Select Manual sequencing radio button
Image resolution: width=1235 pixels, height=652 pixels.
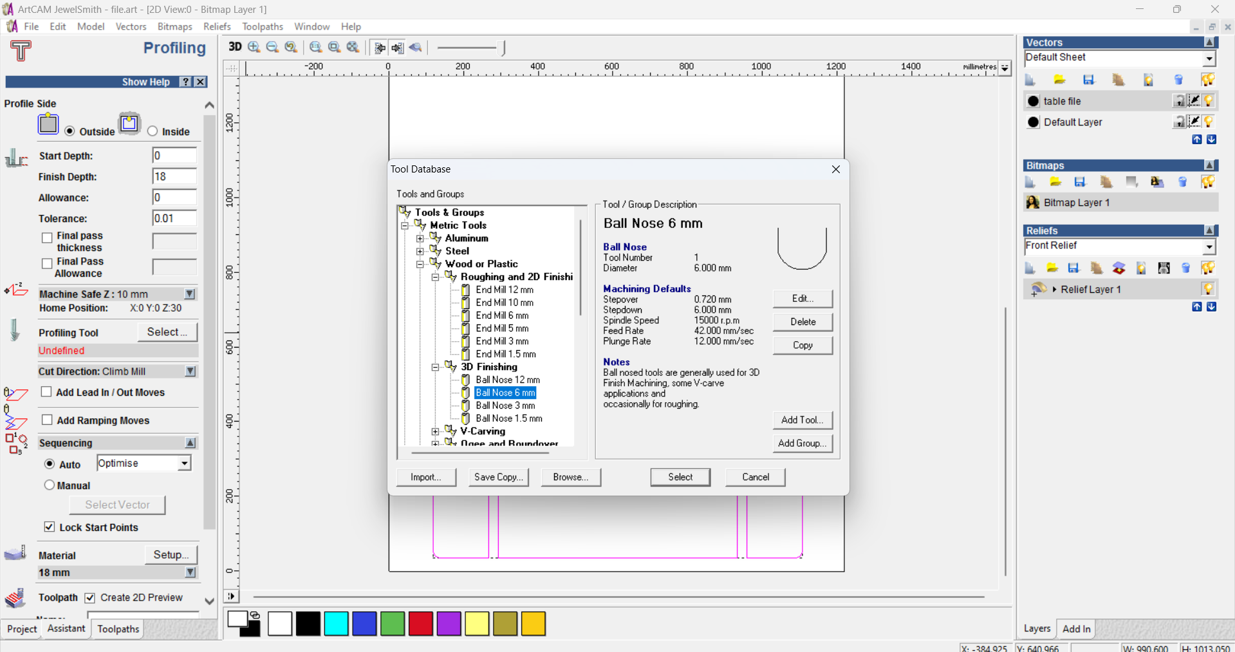[x=50, y=485]
